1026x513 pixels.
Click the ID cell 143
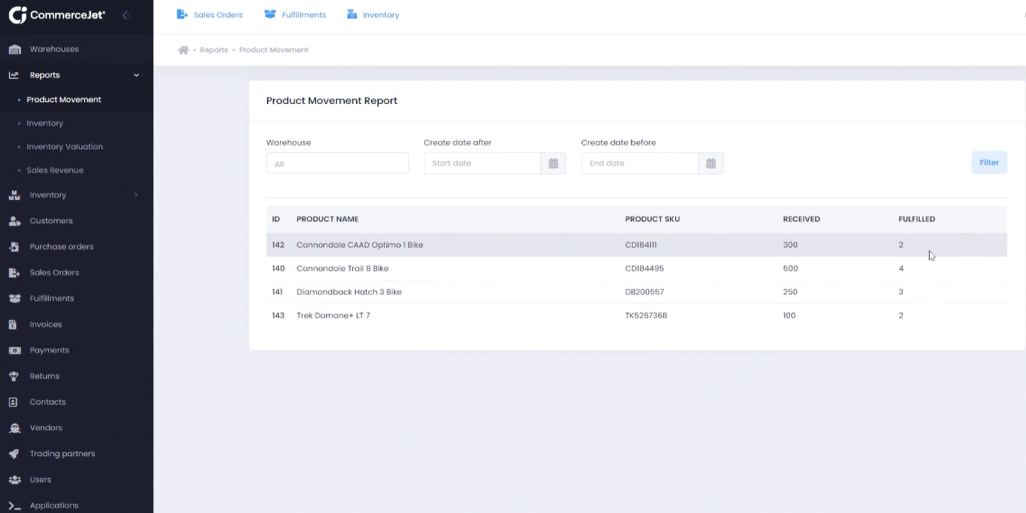pyautogui.click(x=278, y=316)
